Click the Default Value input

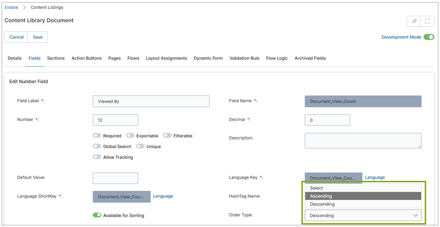[x=115, y=178]
